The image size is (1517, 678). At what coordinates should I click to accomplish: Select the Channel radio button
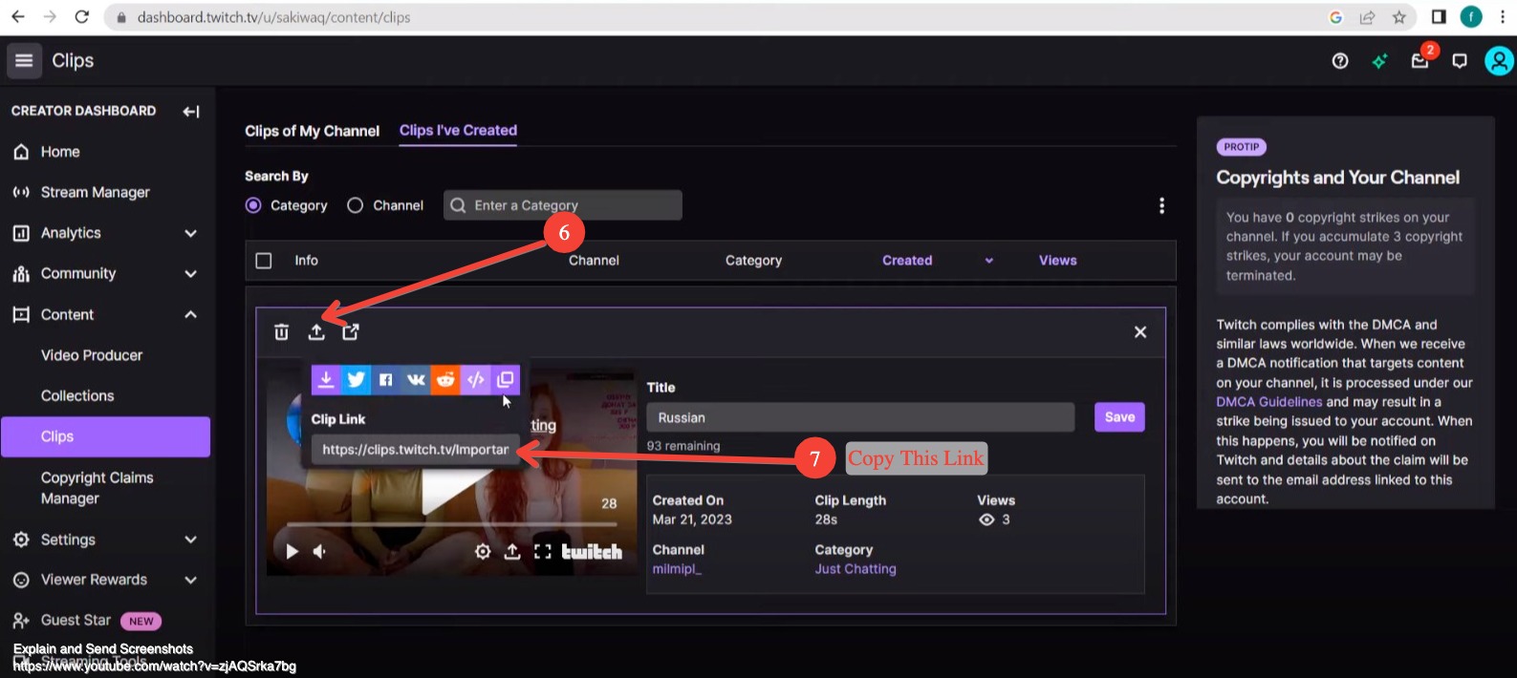[x=355, y=205]
